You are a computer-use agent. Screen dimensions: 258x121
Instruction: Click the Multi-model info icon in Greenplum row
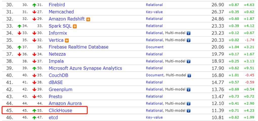189,90
